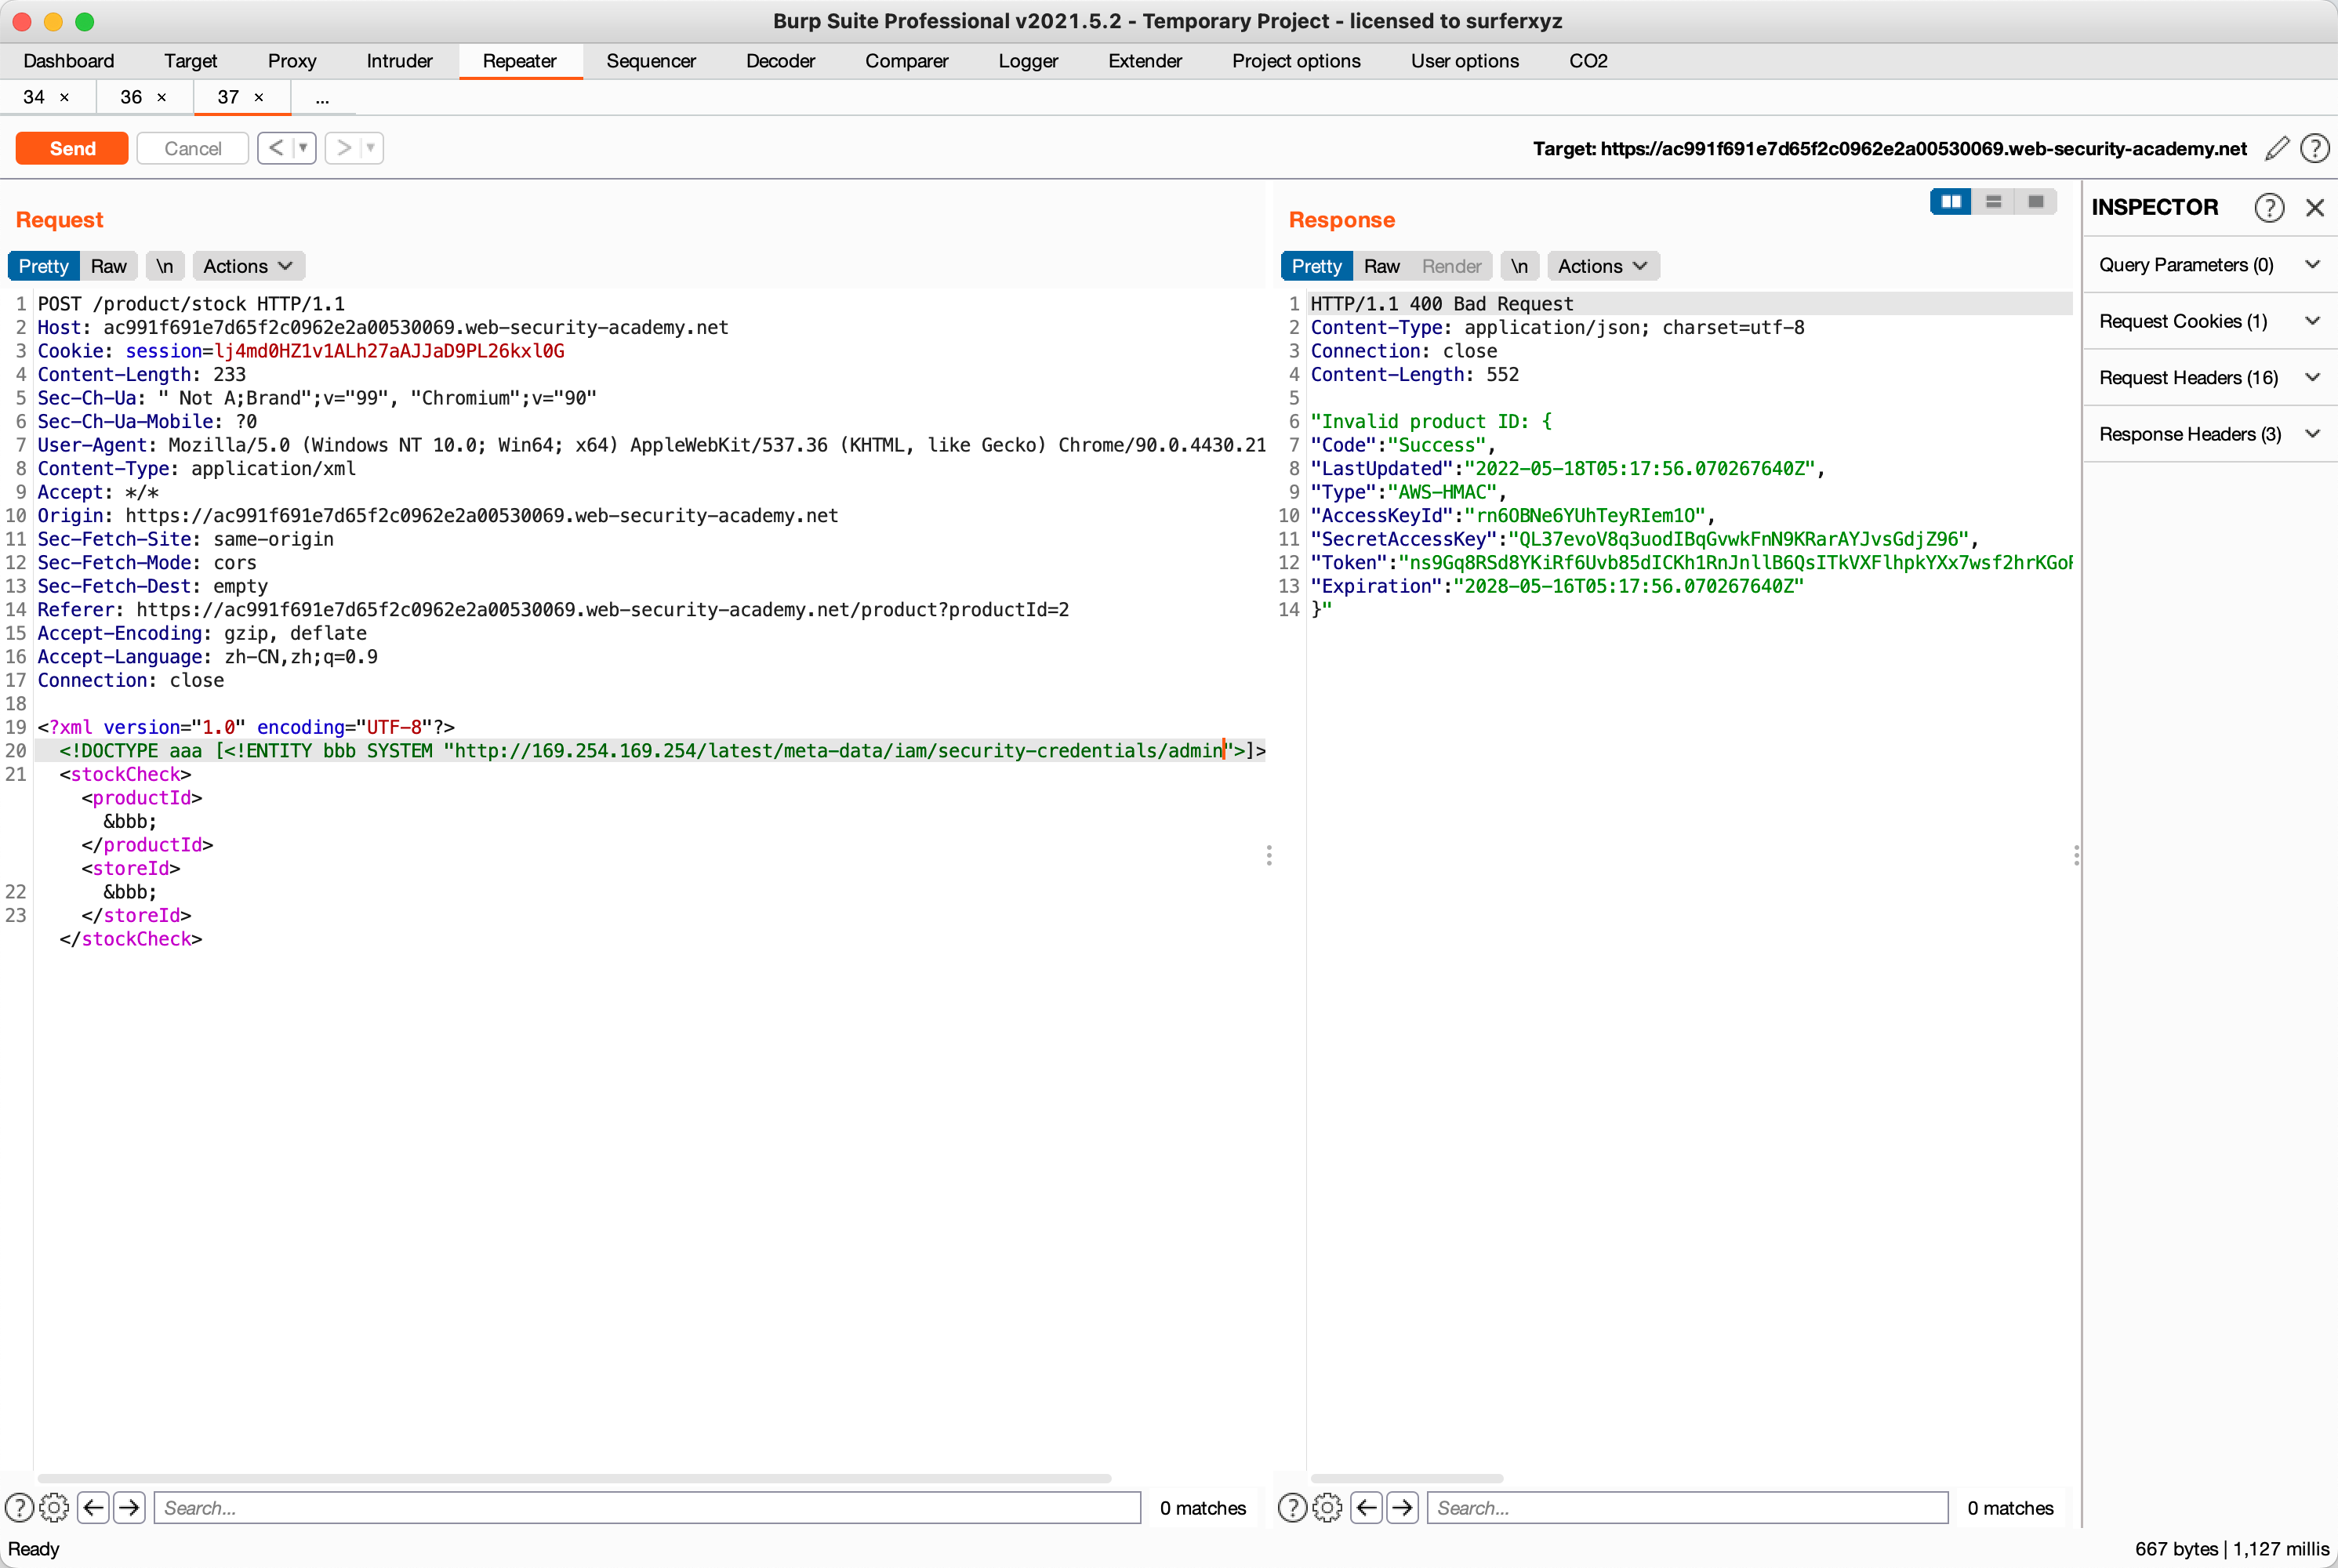Toggle response \n non-printable characters
Viewport: 2338px width, 1568px height.
click(1519, 266)
